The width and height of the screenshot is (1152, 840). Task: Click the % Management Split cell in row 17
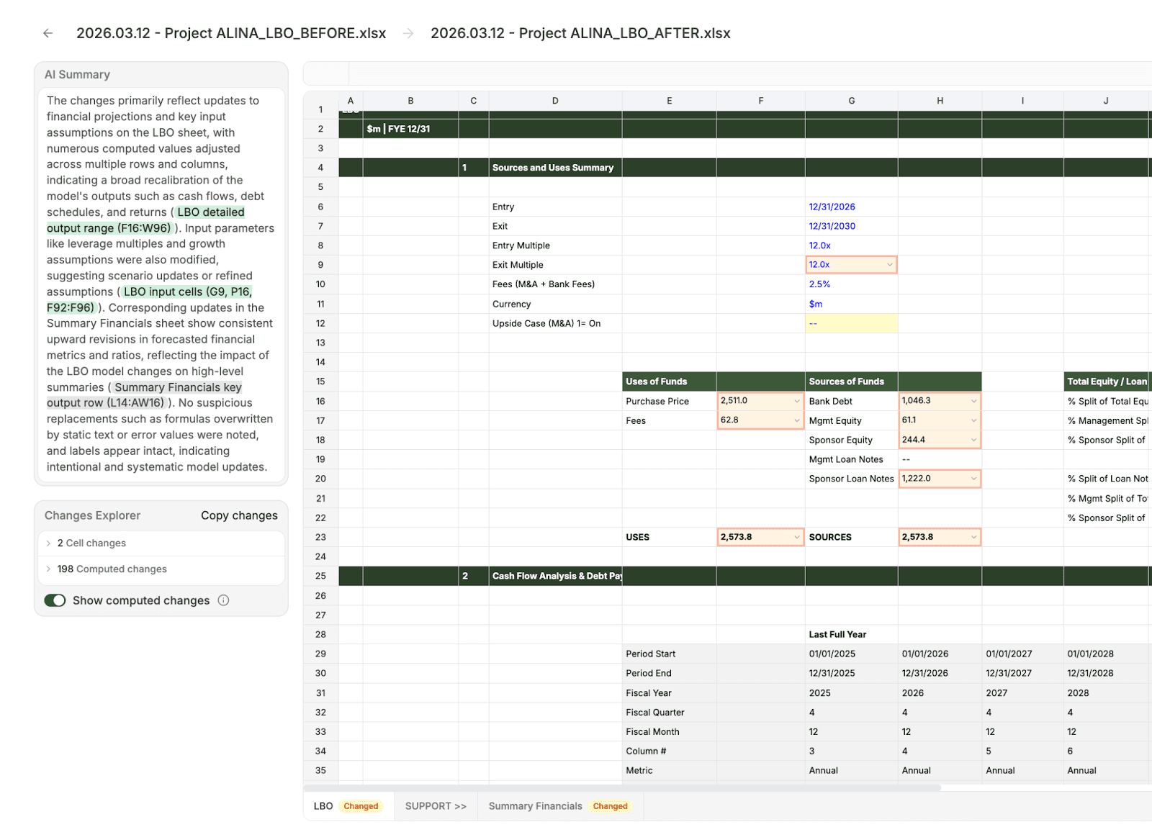1107,420
